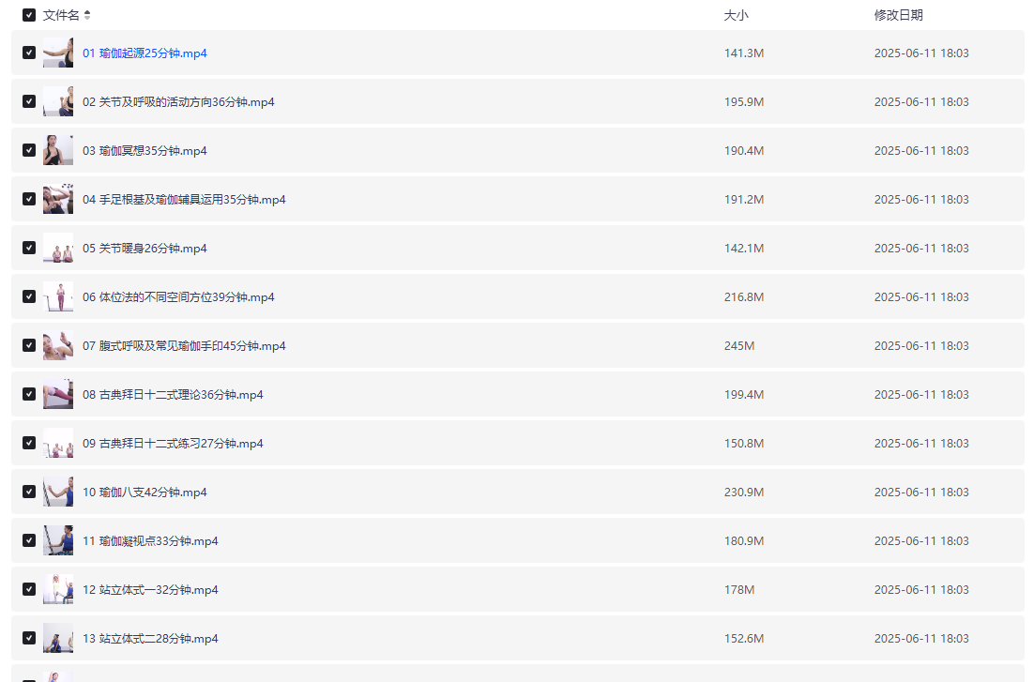The width and height of the screenshot is (1034, 682).
Task: Uncheck the checkbox for 13 站立体式二28分钟.mp4
Action: [x=29, y=638]
